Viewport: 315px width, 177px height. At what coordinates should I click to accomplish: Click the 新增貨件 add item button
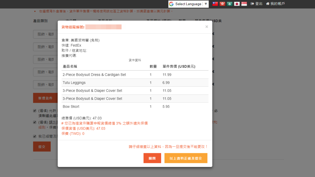pos(45,98)
